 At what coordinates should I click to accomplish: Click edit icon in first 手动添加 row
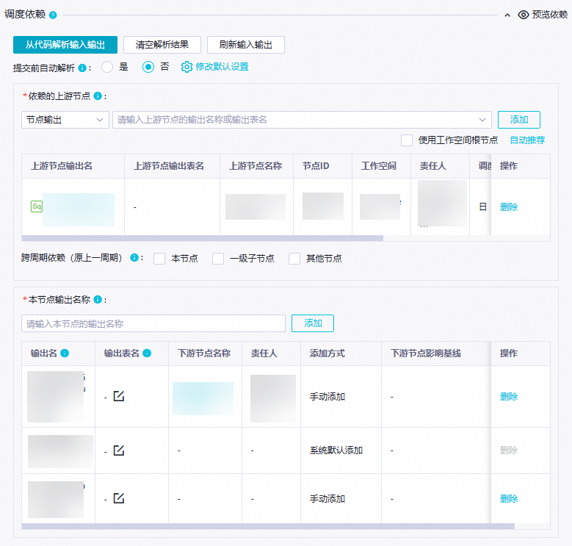119,396
